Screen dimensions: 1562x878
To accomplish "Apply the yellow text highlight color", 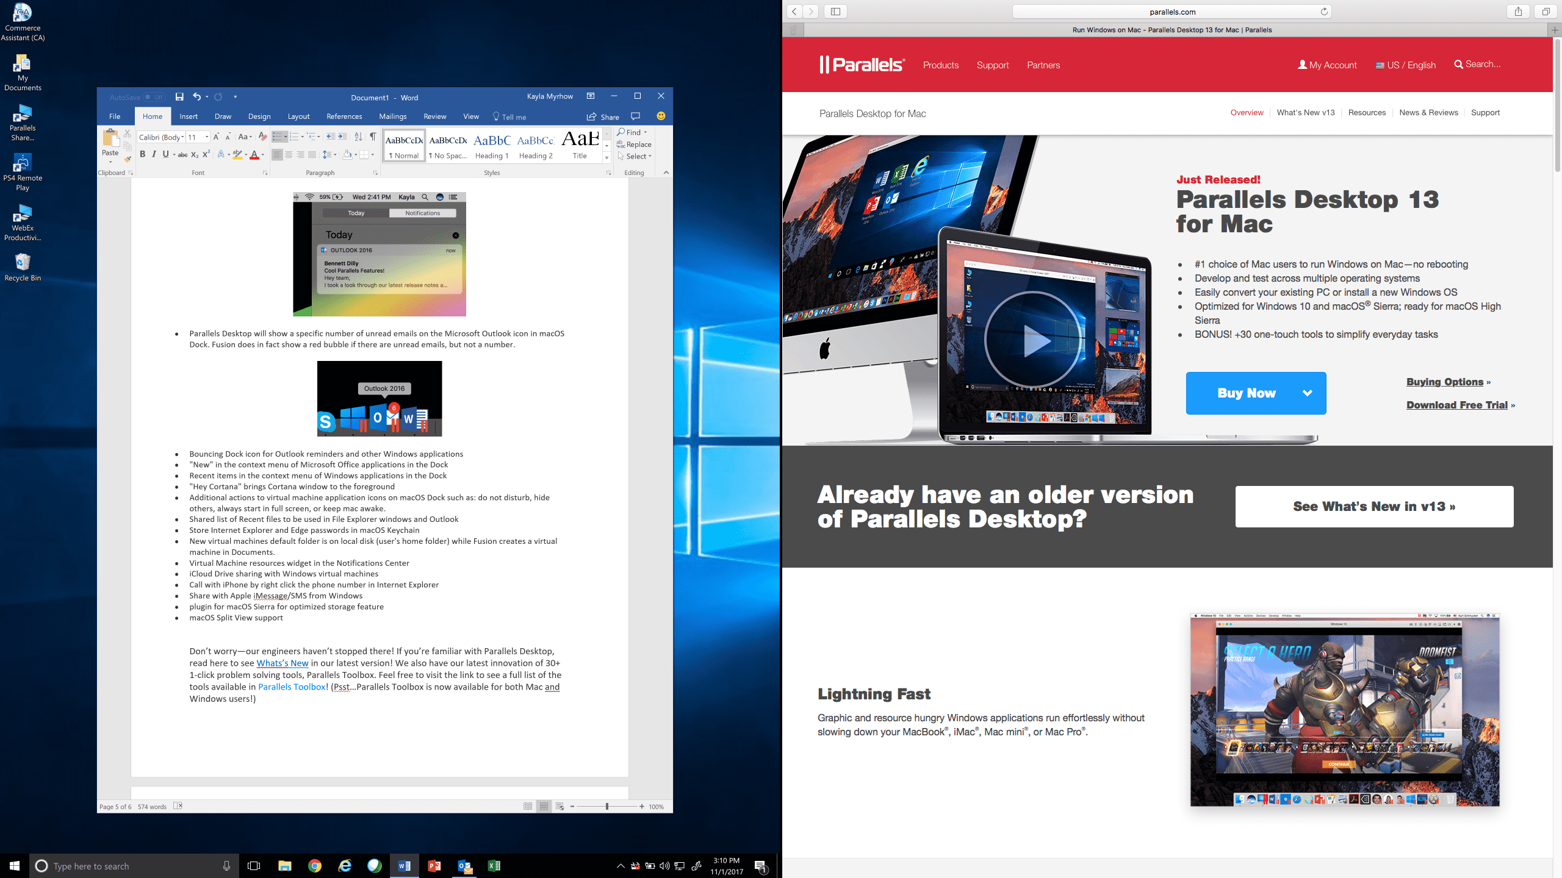I will pos(237,155).
